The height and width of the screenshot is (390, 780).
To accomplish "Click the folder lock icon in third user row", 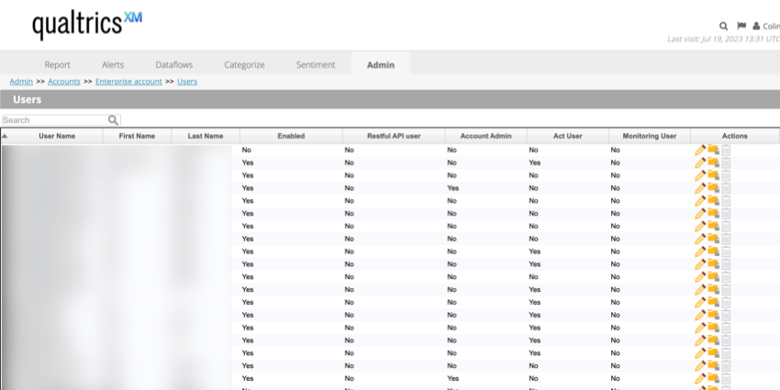I will pyautogui.click(x=713, y=175).
